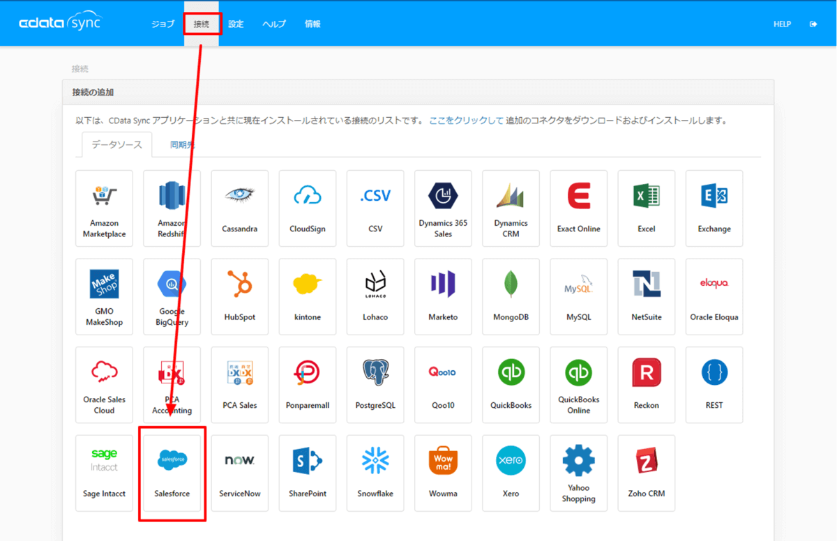
Task: Choose the Xero data source
Action: coord(511,473)
